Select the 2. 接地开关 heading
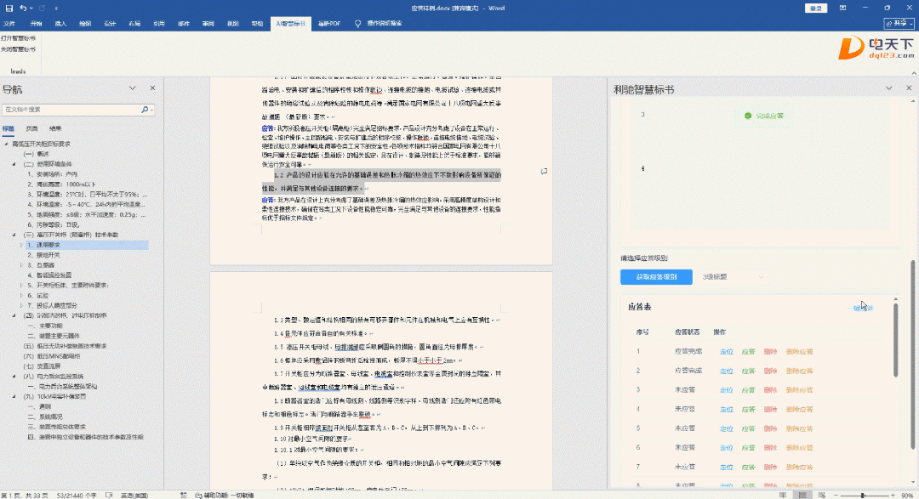This screenshot has height=499, width=919. [44, 255]
